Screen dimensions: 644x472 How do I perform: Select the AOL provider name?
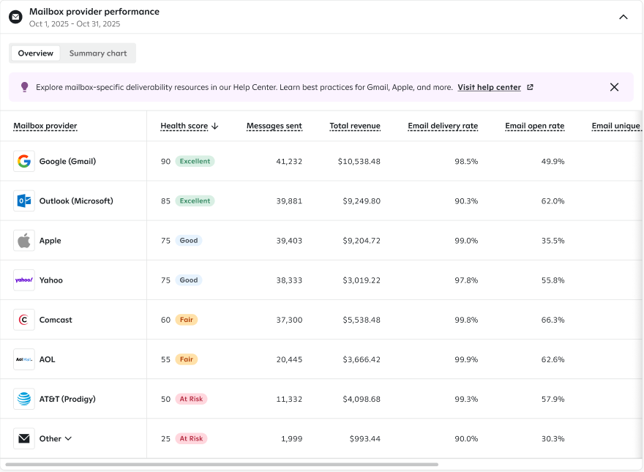(x=47, y=359)
